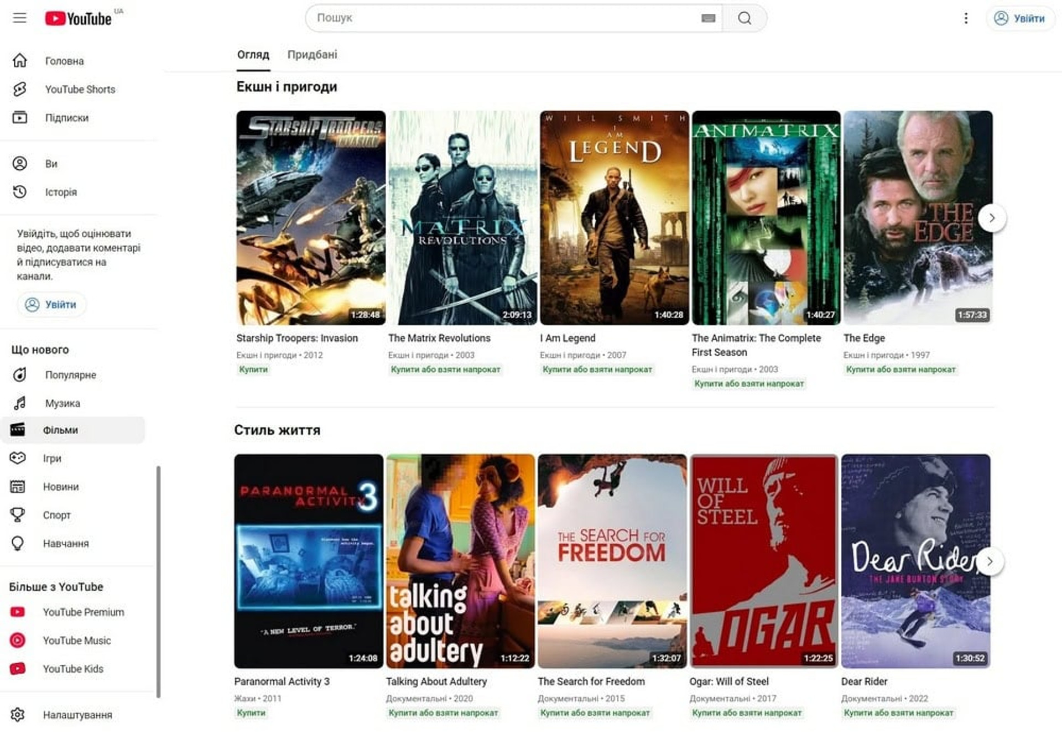Click the title link 'Dear Rider'
The height and width of the screenshot is (734, 1062).
[x=864, y=681]
